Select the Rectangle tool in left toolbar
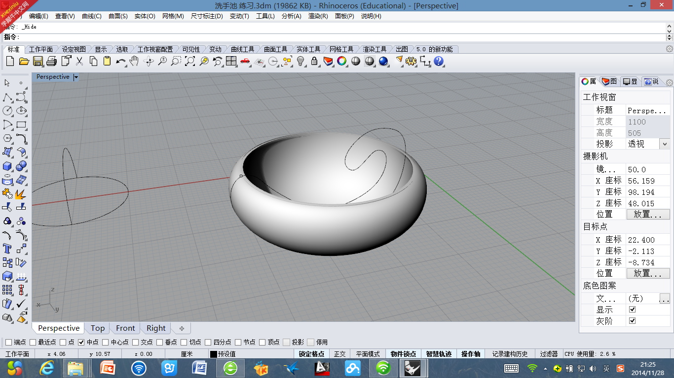674x378 pixels. 21,125
